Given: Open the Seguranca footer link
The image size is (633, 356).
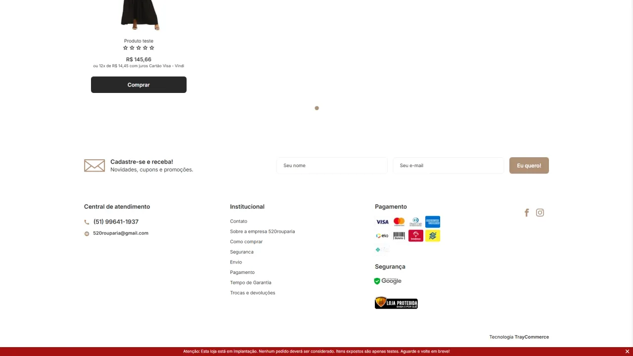Looking at the screenshot, I should coord(241,252).
